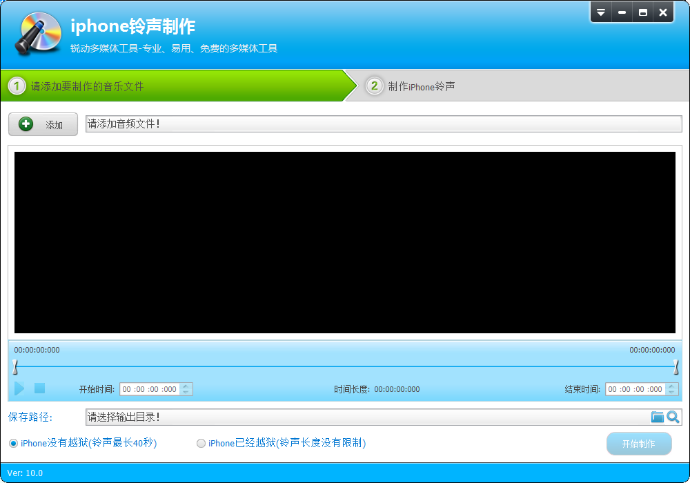Switch to step 2 制作iPhone铃声

(x=421, y=86)
